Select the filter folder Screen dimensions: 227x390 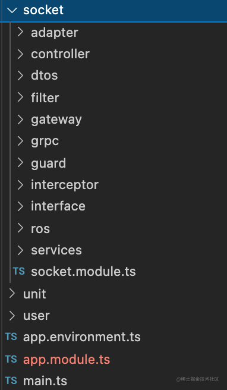(x=113, y=97)
